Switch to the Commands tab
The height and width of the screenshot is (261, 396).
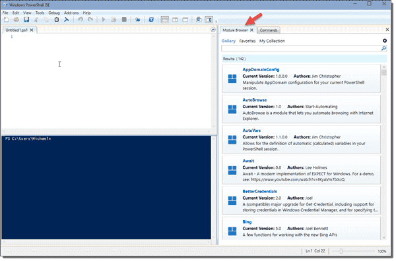[x=269, y=30]
